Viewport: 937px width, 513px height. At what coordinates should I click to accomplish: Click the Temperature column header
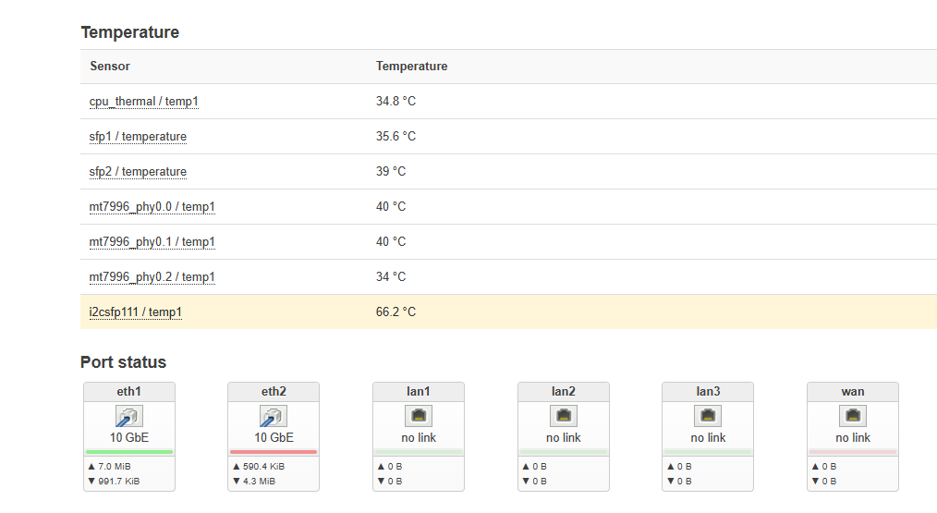coord(412,67)
